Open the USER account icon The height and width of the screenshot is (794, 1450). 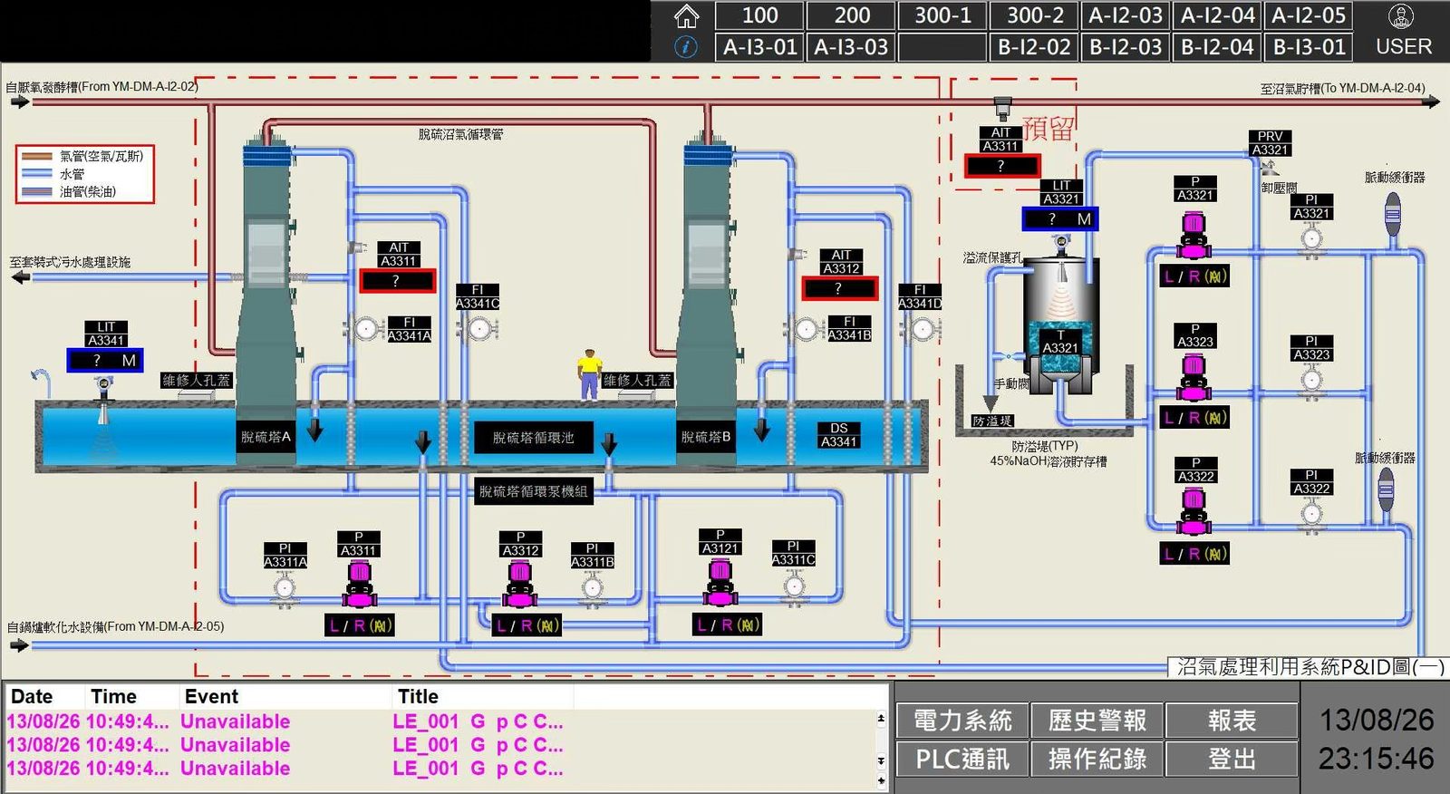pos(1402,15)
